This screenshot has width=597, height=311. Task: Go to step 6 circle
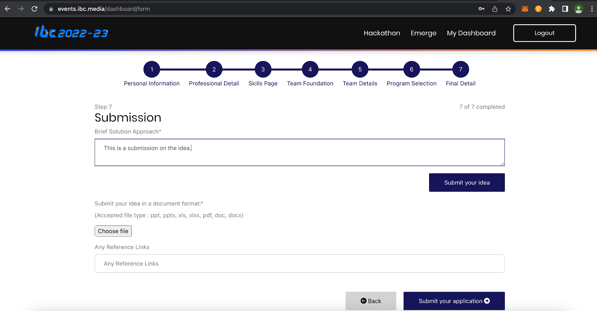point(412,69)
